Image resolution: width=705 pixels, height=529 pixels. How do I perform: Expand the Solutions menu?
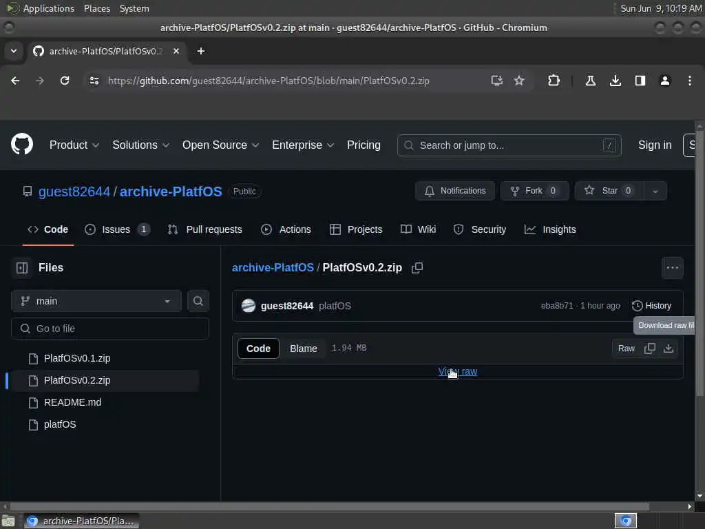(140, 145)
